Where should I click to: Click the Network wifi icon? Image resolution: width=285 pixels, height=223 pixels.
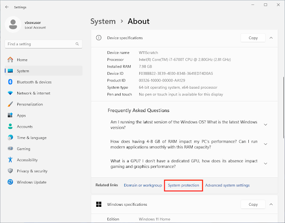pos(11,93)
